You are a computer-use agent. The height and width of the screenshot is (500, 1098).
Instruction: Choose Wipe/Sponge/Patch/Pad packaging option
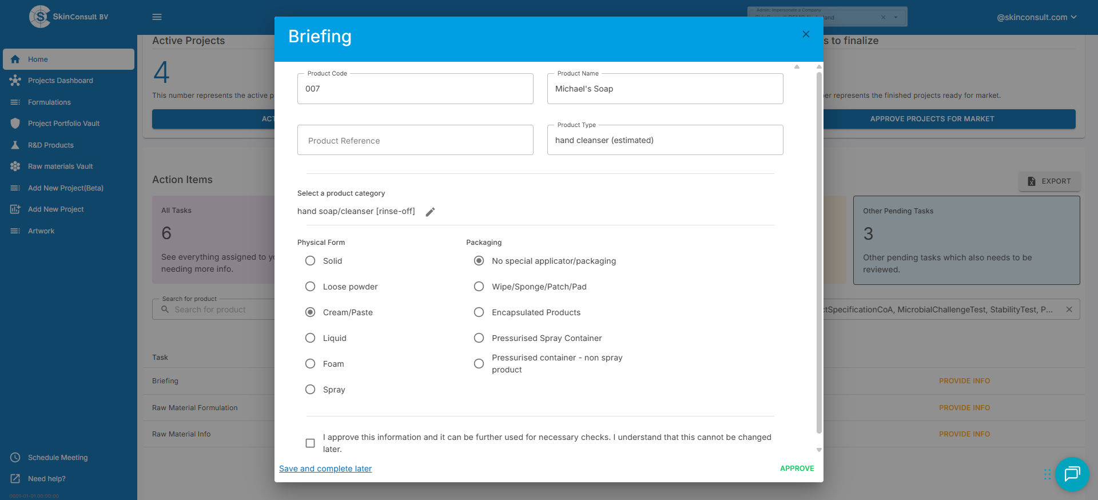click(x=479, y=287)
